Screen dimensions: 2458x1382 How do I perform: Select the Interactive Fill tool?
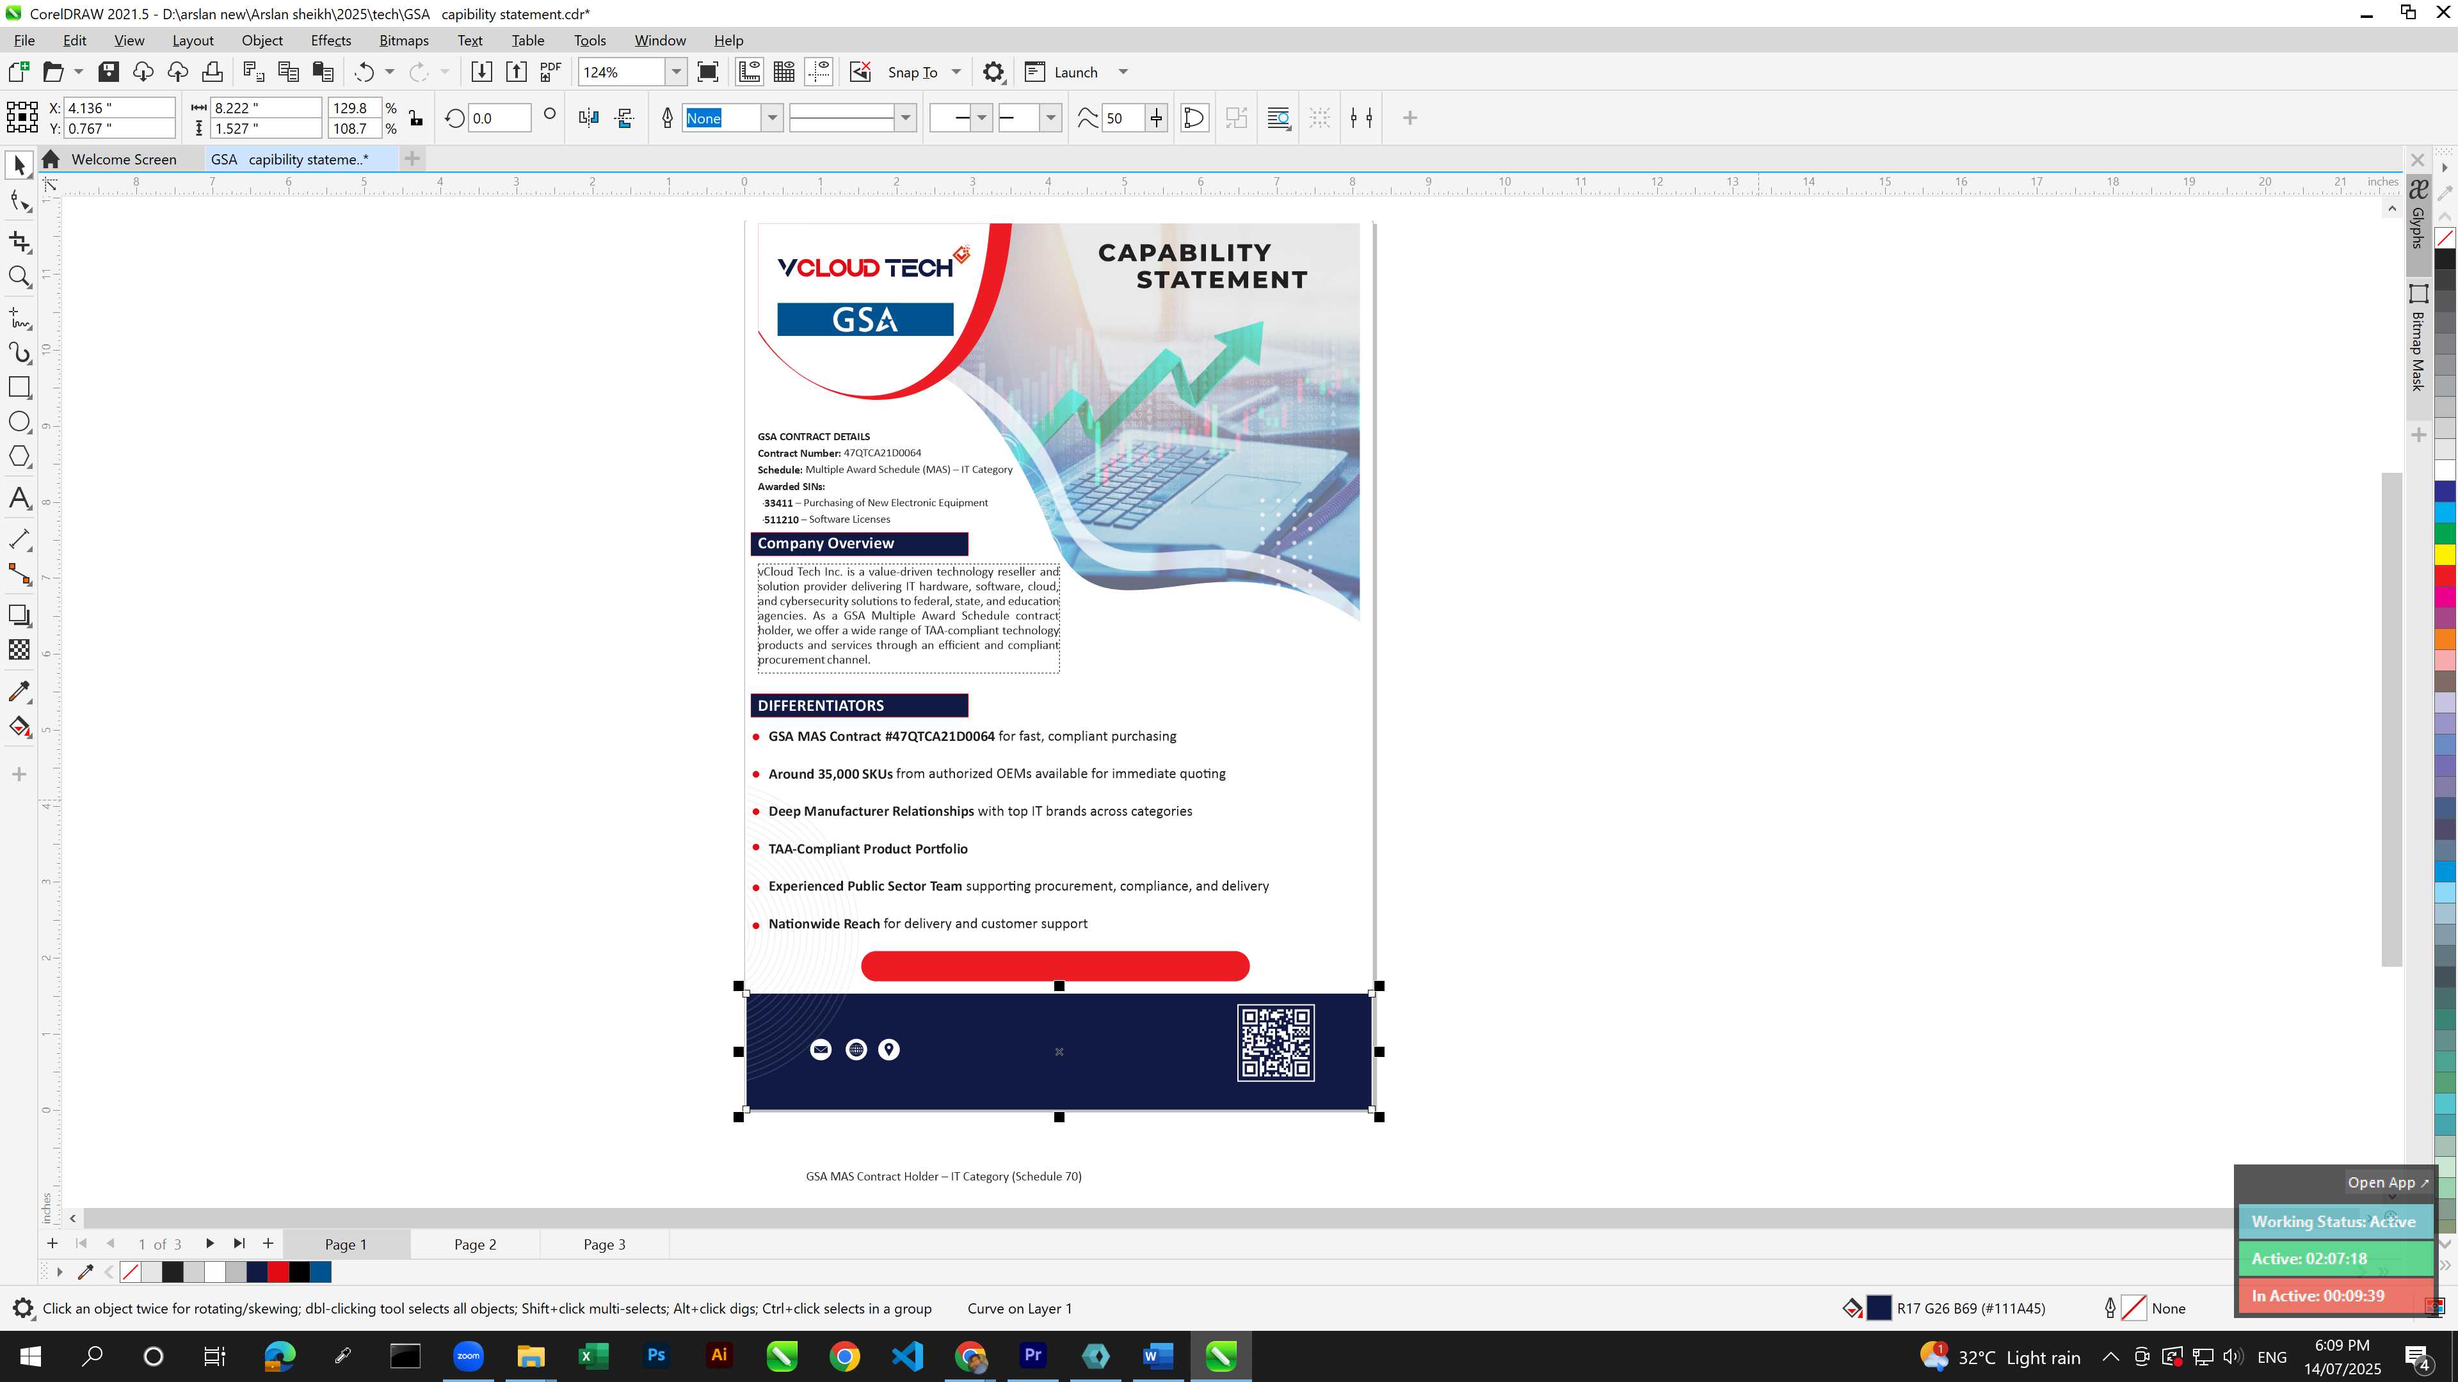pos(19,727)
